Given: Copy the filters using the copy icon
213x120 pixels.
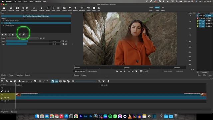Looking at the screenshot, I should [9, 35].
